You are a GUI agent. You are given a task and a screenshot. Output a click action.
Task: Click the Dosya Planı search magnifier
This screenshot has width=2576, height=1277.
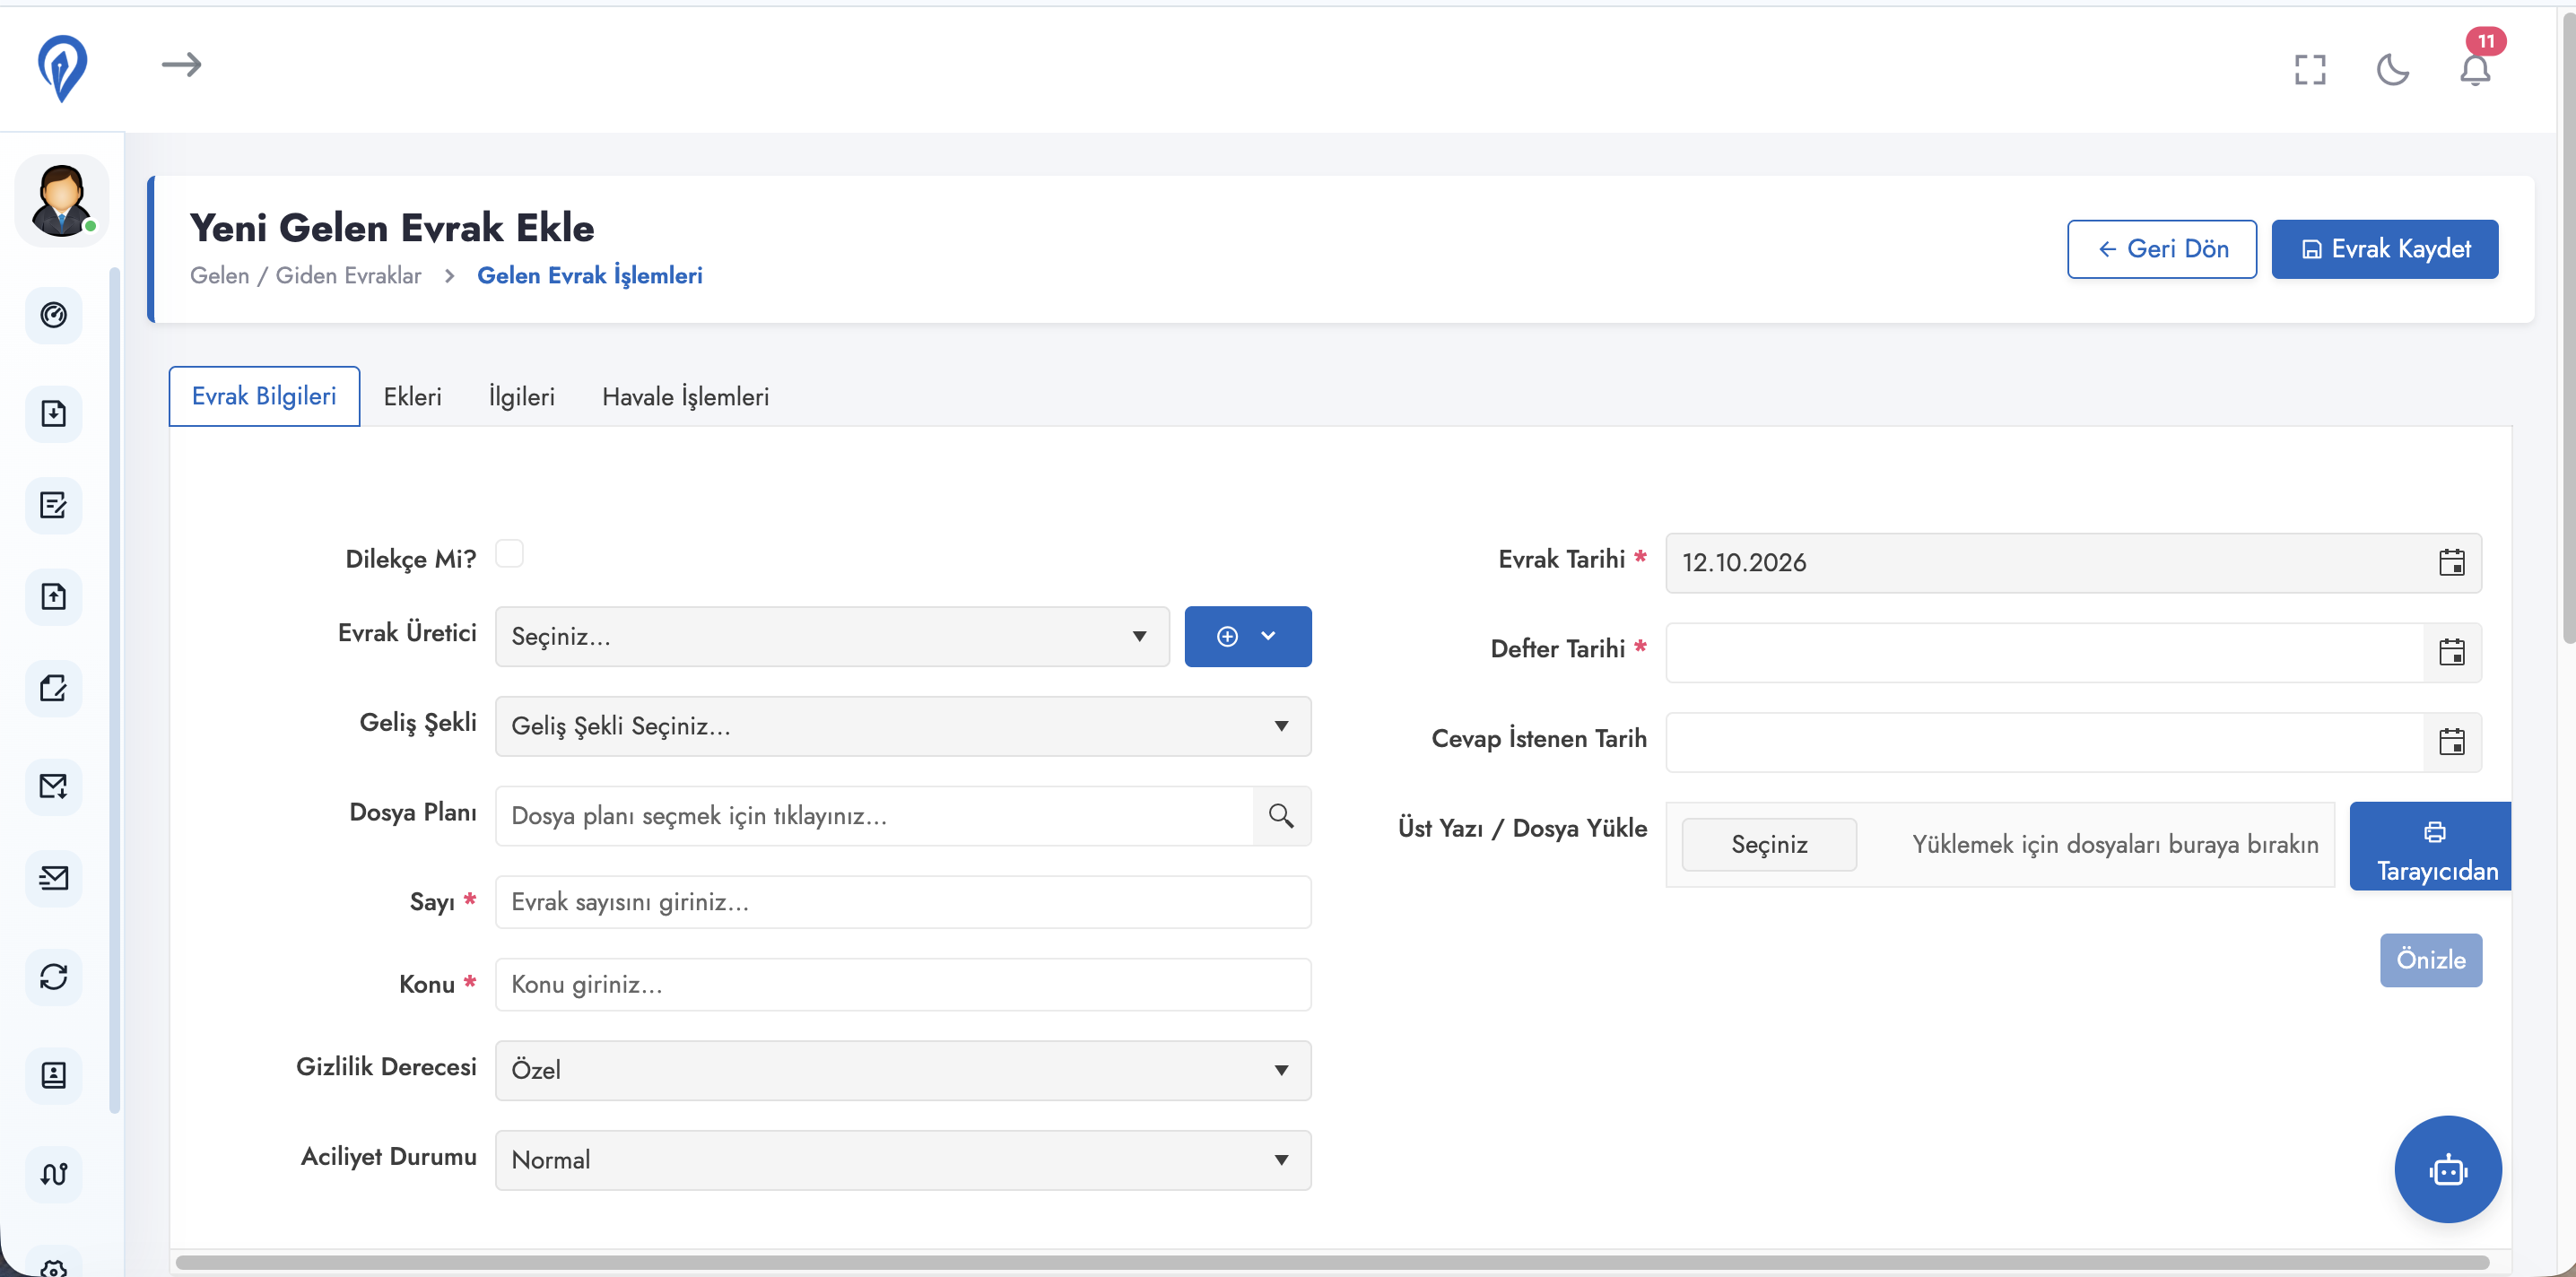click(1281, 816)
